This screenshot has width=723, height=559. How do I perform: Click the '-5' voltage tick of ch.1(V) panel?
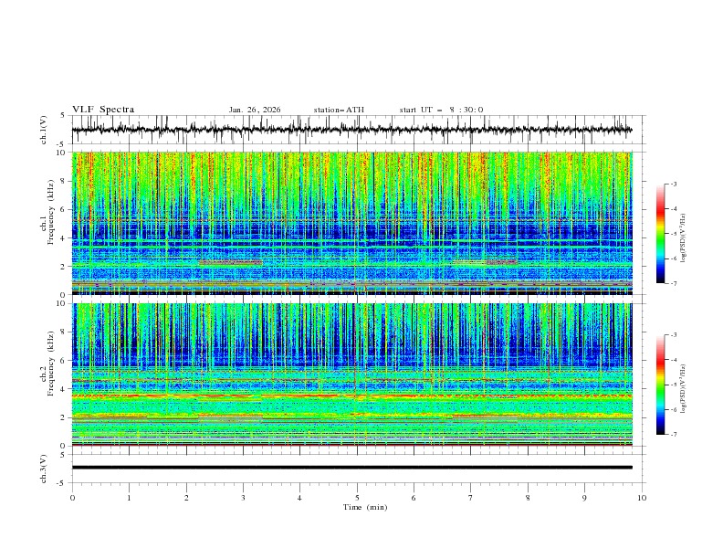pyautogui.click(x=62, y=144)
